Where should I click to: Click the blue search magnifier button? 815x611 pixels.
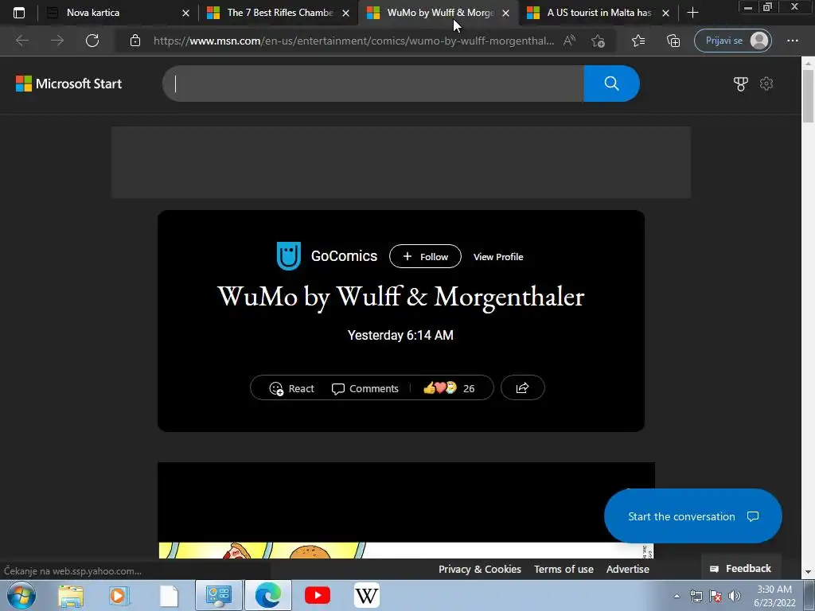611,84
